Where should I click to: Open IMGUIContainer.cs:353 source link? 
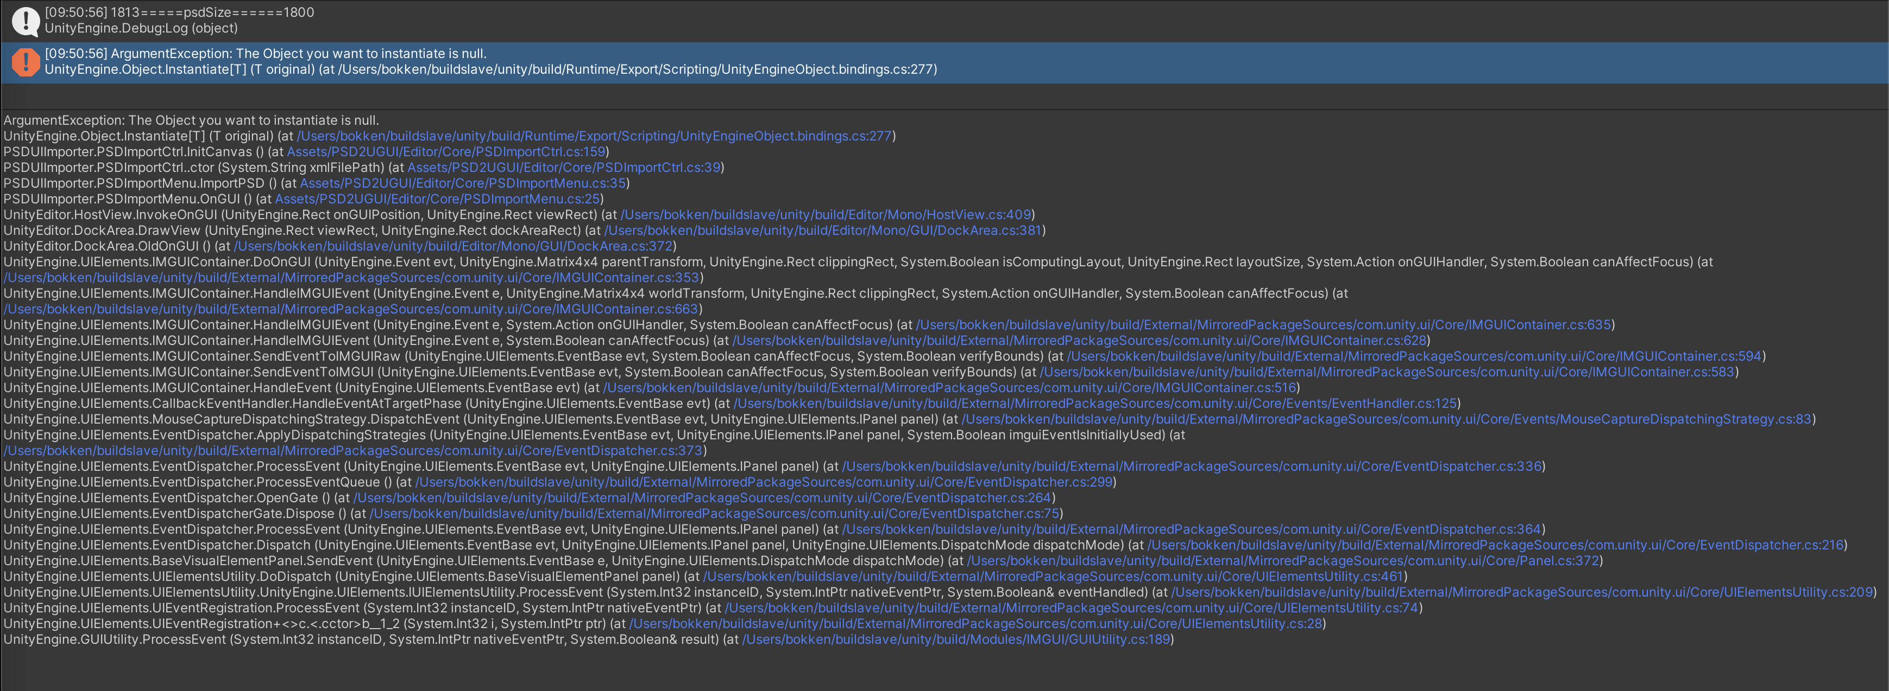click(352, 277)
